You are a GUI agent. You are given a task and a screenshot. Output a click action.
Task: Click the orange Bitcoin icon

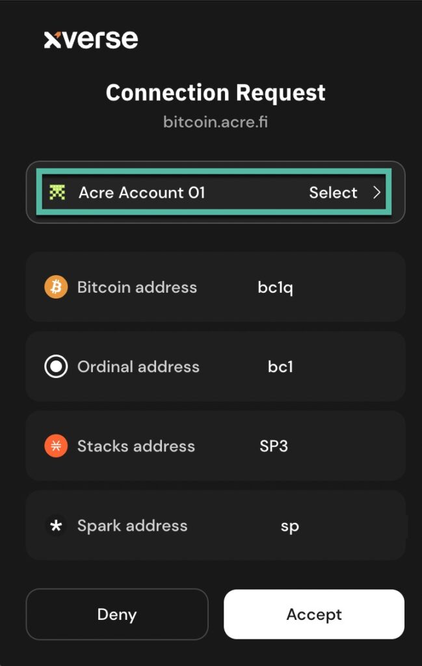(56, 287)
